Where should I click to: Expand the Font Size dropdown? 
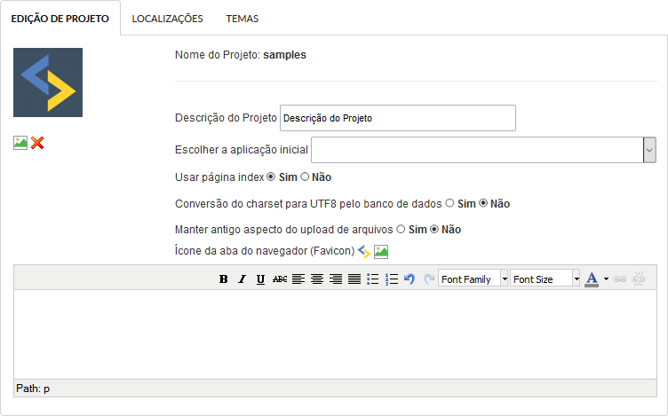577,279
